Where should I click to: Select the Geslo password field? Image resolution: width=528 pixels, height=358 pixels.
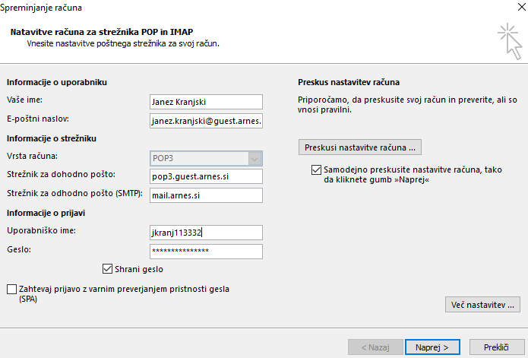[206, 252]
